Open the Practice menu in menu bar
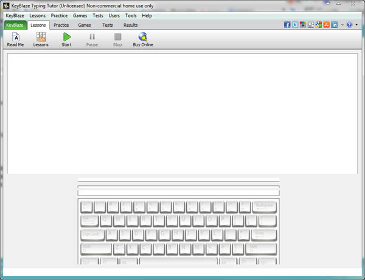The image size is (365, 280). [59, 15]
